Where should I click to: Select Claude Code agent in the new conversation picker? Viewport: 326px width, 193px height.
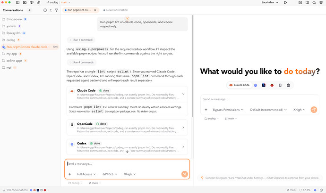[x=239, y=85]
